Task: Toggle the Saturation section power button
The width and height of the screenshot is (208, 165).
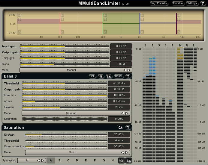Action: (120, 128)
